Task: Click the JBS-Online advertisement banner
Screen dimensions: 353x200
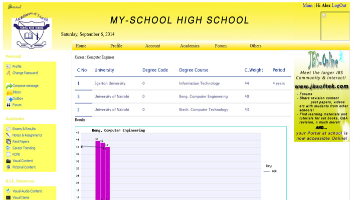Action: [321, 96]
